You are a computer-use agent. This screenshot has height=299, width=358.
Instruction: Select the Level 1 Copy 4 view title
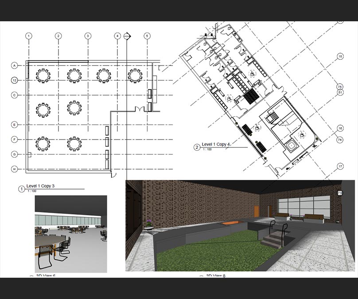pyautogui.click(x=216, y=144)
